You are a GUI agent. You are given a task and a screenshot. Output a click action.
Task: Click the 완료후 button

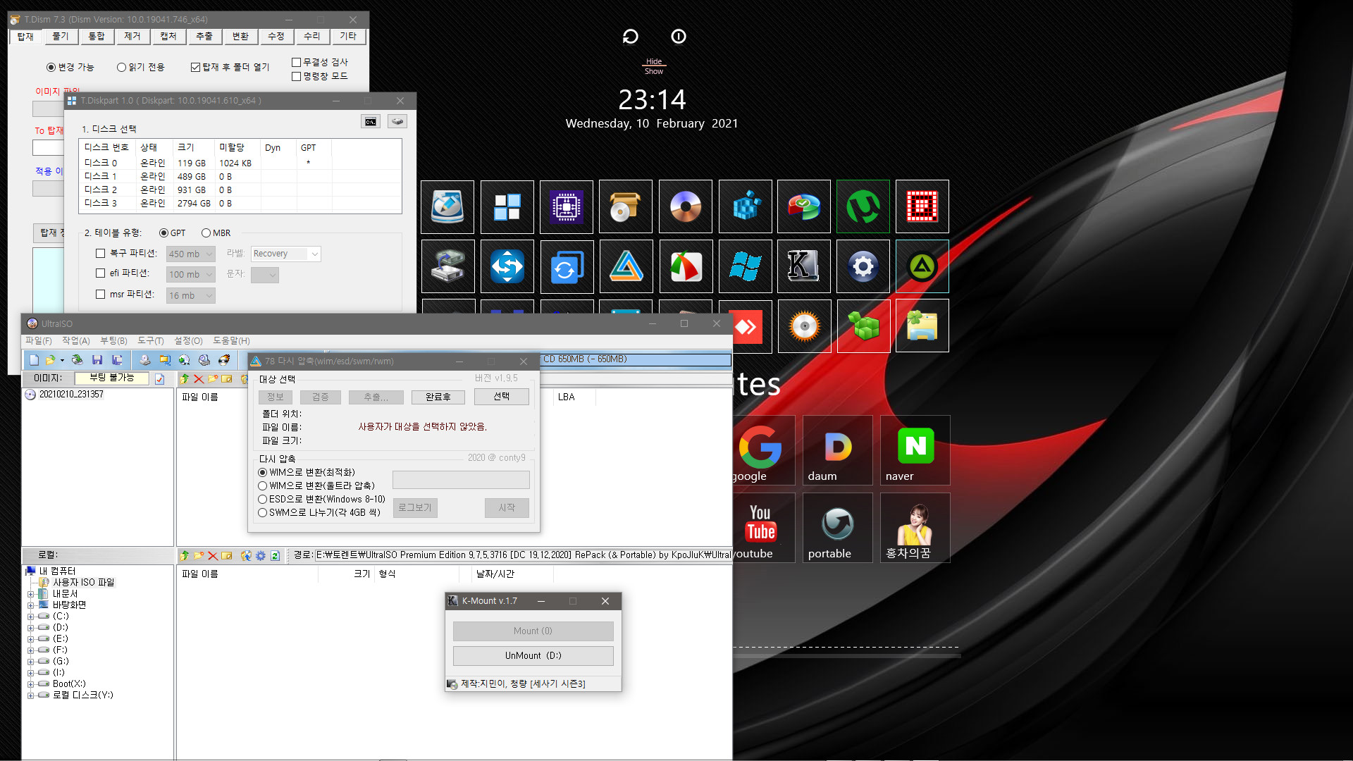438,397
